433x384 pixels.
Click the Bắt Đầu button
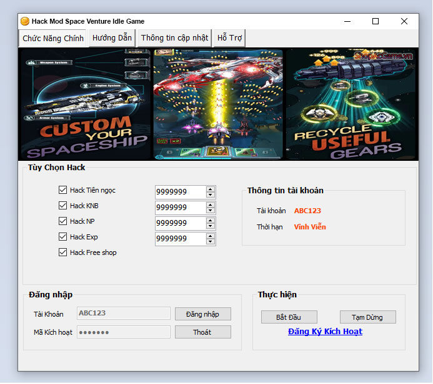(289, 317)
